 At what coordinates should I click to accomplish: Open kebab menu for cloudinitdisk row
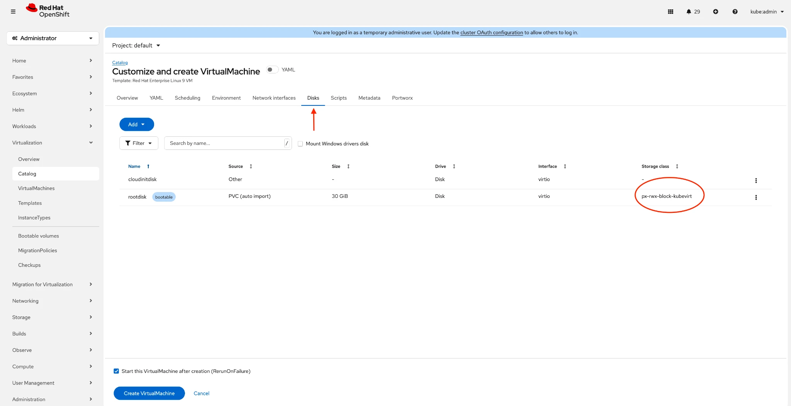coord(756,180)
